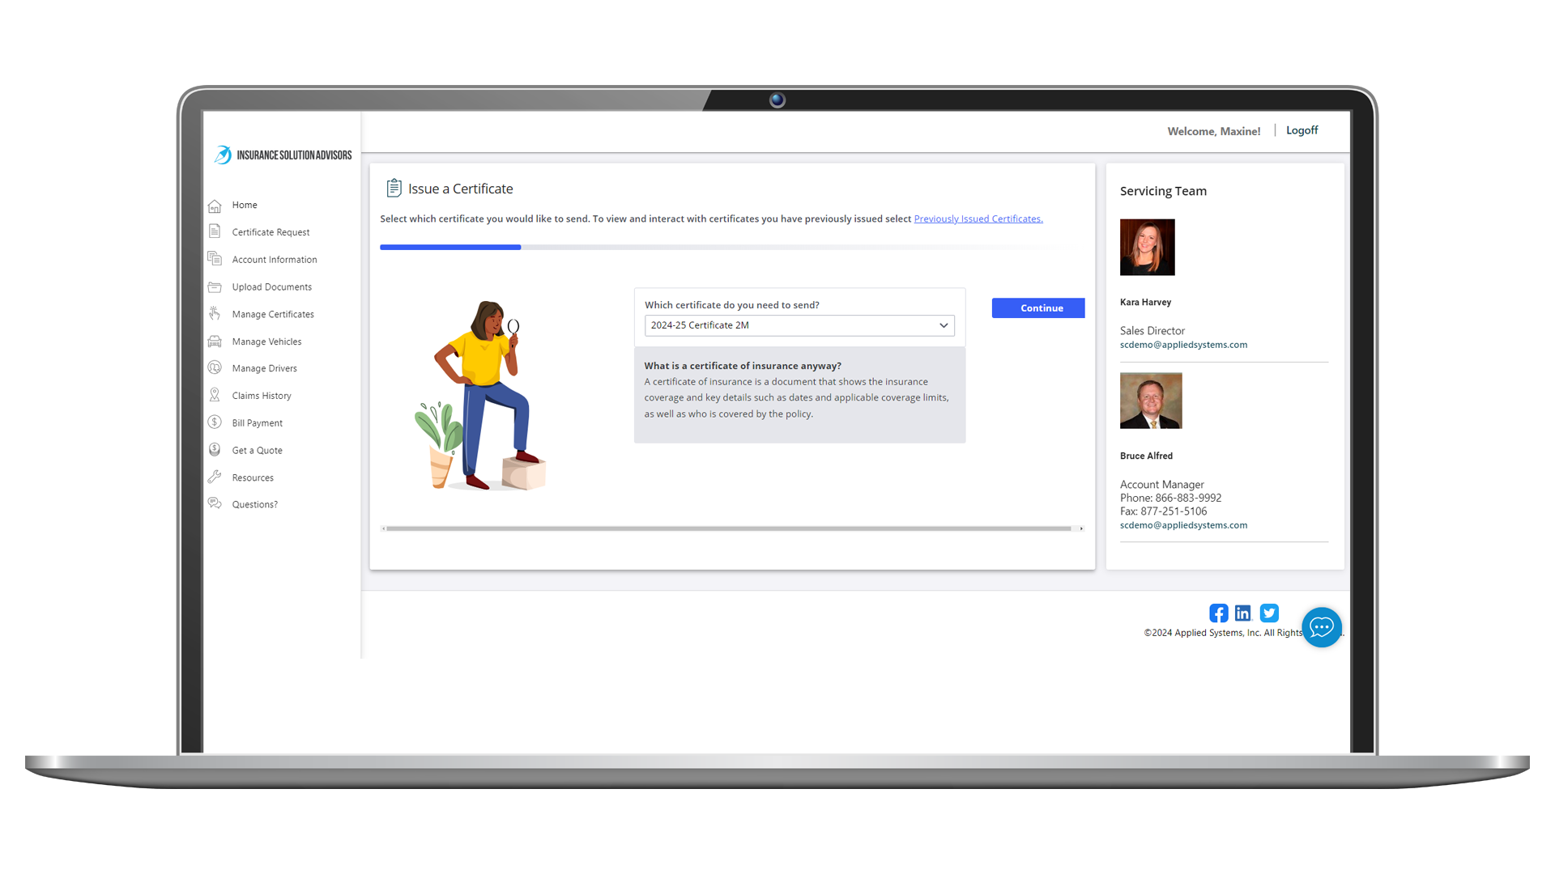Open the Facebook social icon
The height and width of the screenshot is (874, 1555).
pyautogui.click(x=1218, y=613)
